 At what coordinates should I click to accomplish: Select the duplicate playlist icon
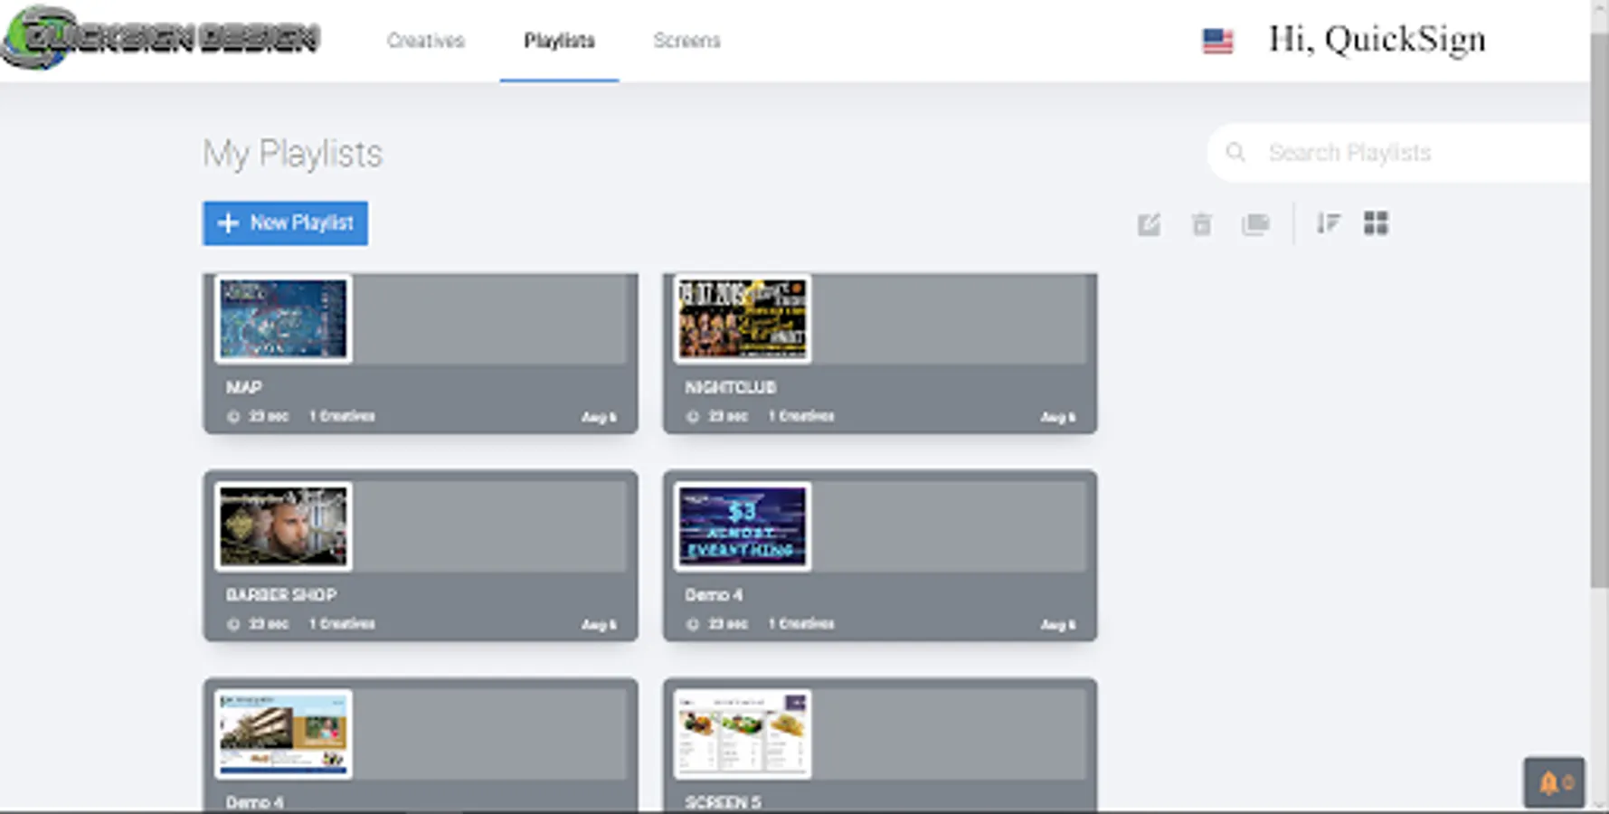[1256, 223]
